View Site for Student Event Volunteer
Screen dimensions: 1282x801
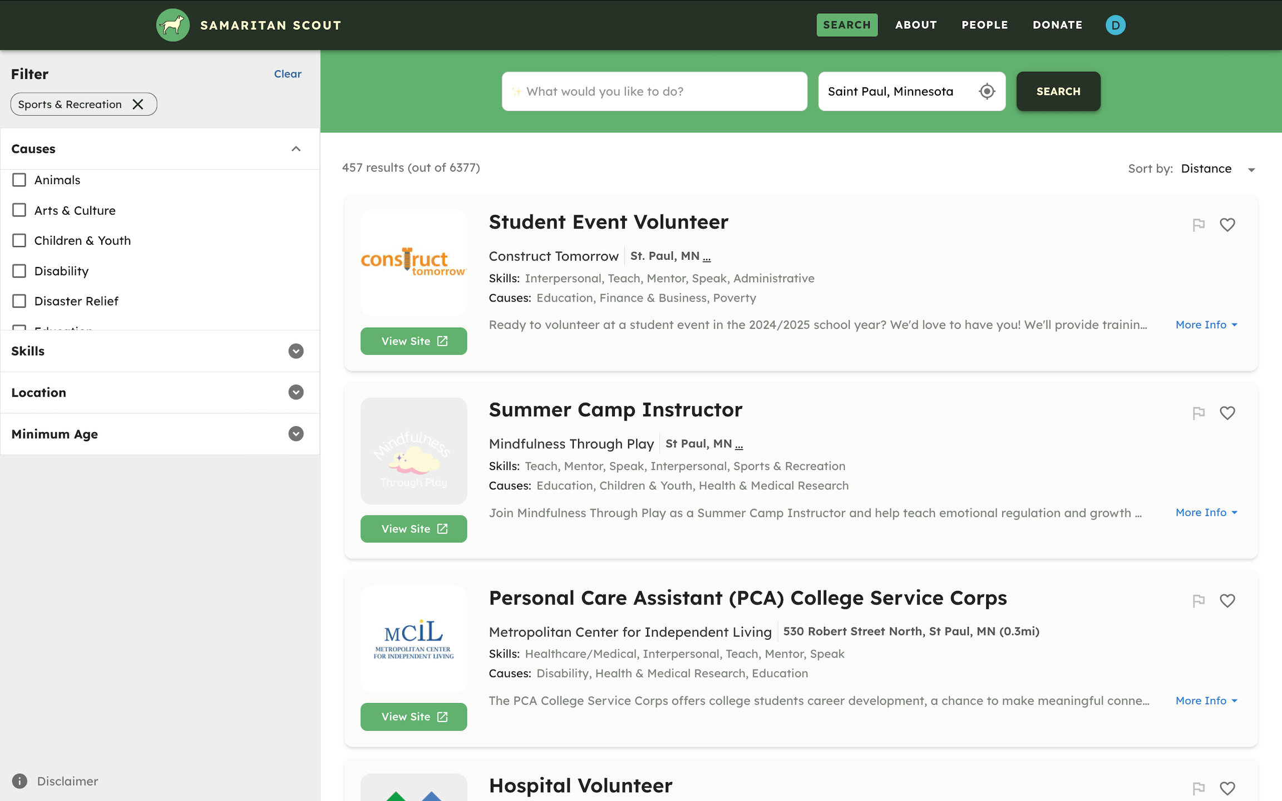(x=413, y=341)
